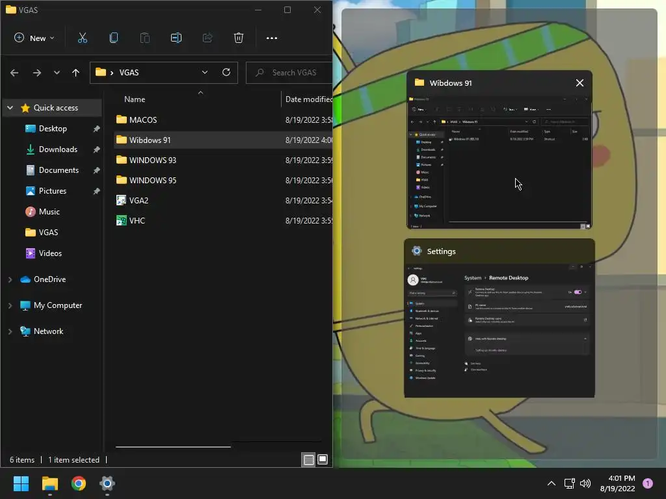Click the Copy icon in toolbar
This screenshot has height=499, width=666.
click(x=113, y=38)
